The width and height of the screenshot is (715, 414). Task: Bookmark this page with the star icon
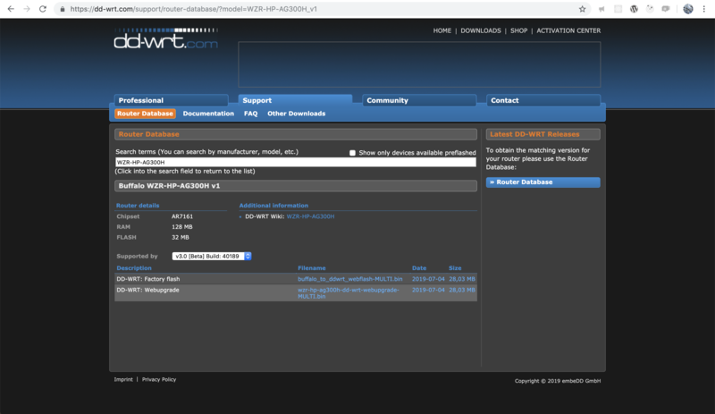(x=582, y=9)
